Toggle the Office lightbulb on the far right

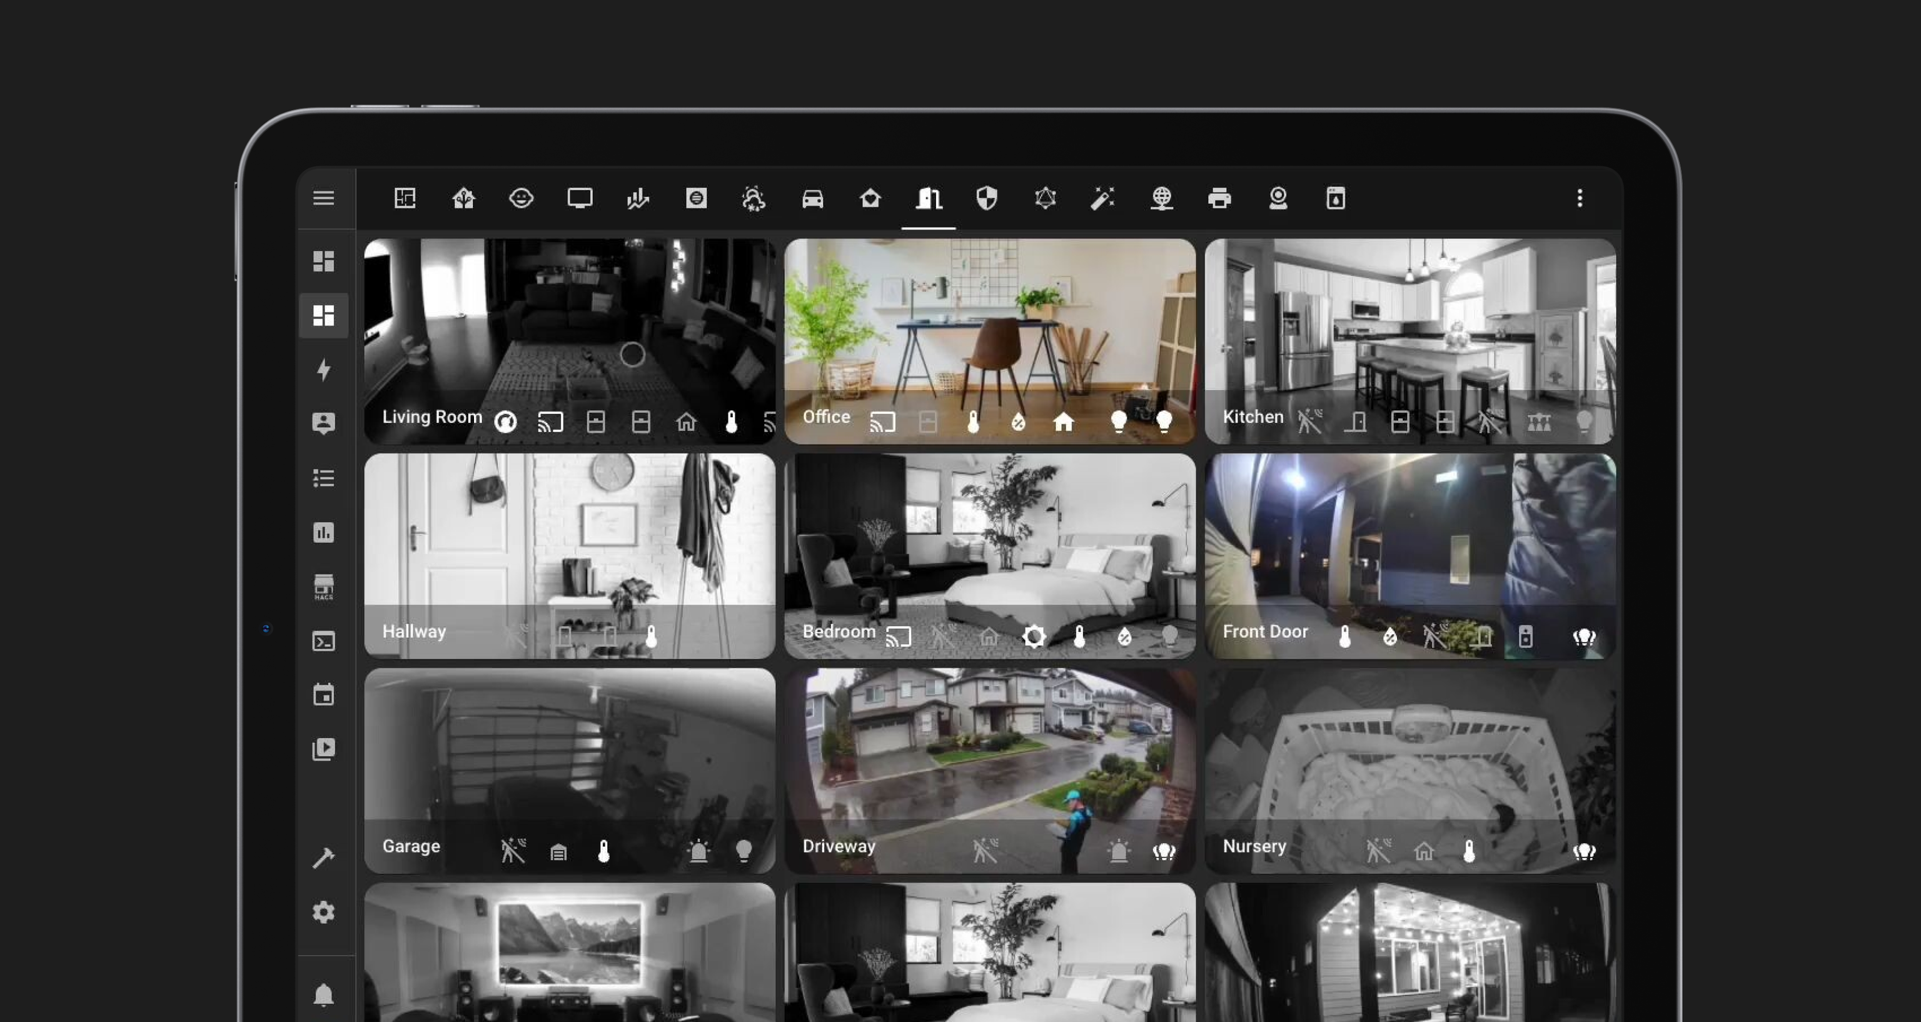[x=1163, y=422]
